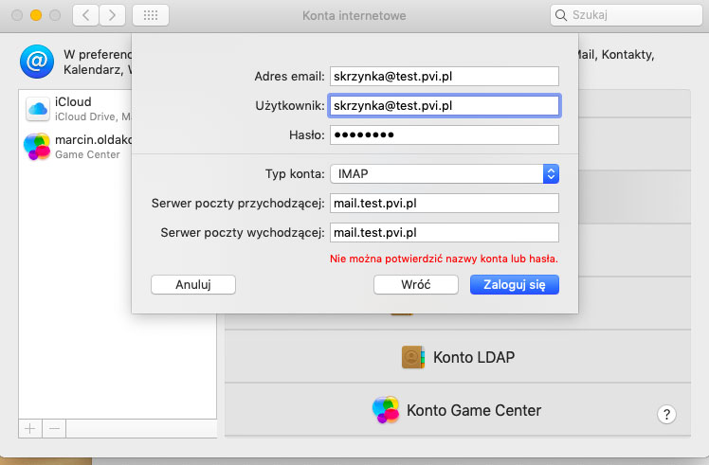Choose Konto LDAP account type
Screen dimensions: 709x465
click(458, 357)
